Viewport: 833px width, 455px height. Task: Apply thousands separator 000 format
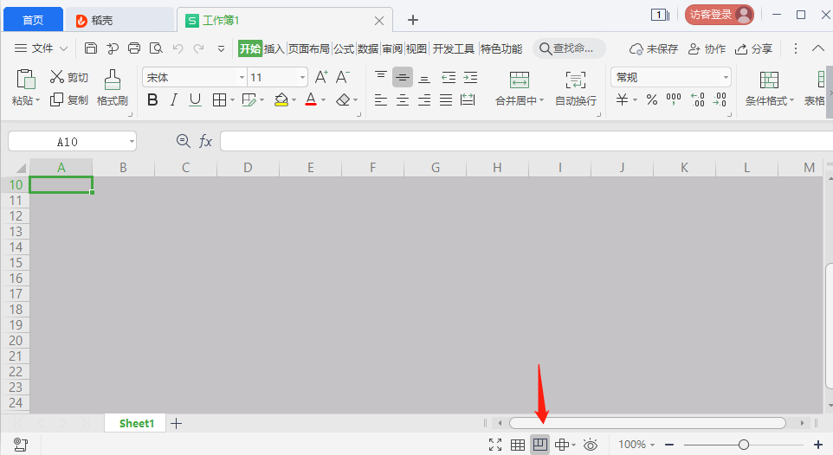click(674, 99)
